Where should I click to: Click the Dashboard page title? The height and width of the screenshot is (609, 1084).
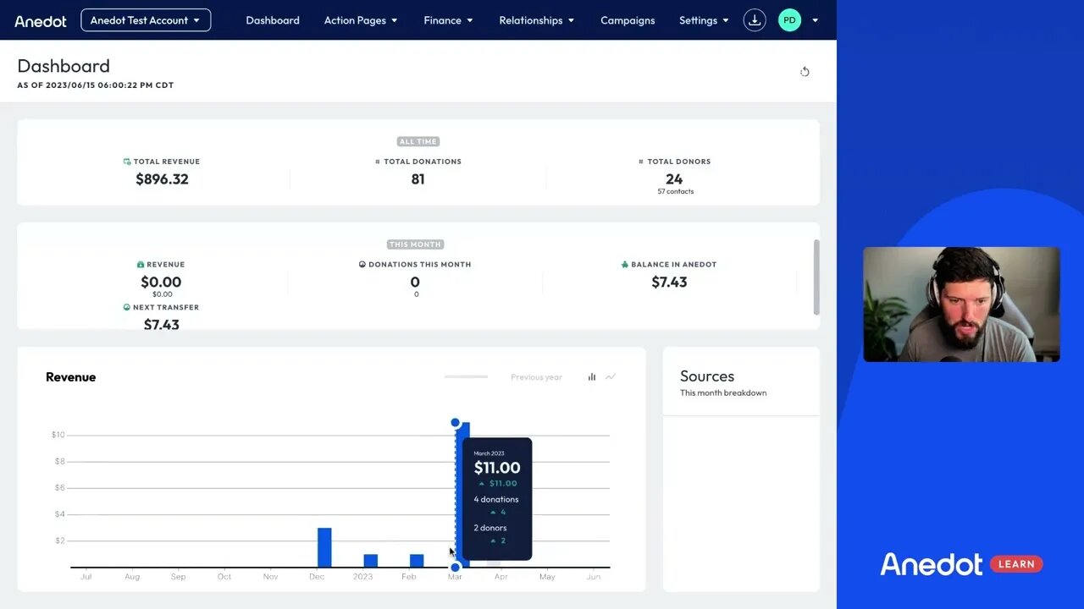64,66
